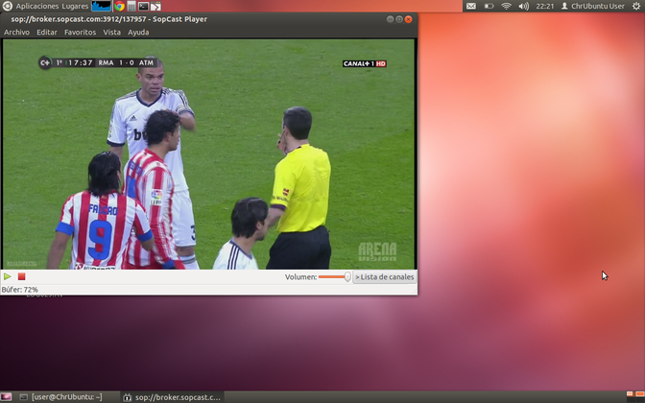Expand the Lista de canales panel

pos(385,277)
